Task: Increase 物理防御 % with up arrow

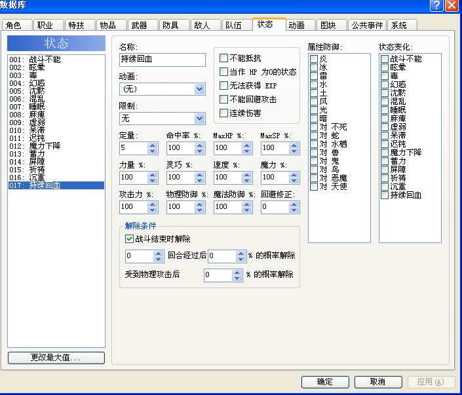Action: pos(199,204)
